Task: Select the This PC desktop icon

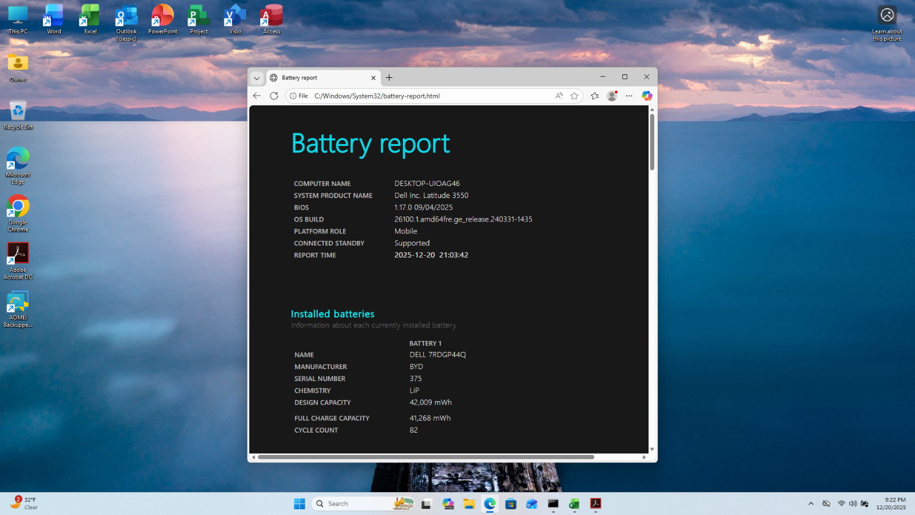Action: point(18,19)
